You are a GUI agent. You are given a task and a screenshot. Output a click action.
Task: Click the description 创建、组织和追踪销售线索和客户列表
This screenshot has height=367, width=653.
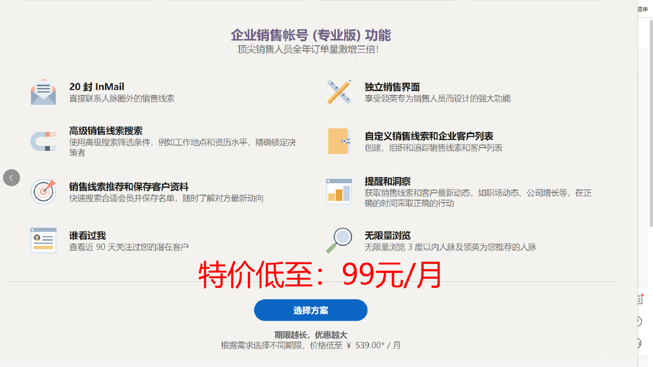tap(433, 148)
